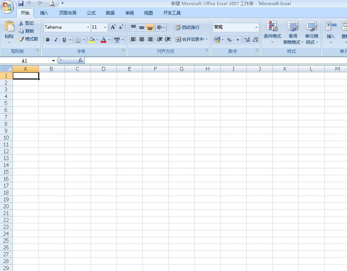Switch to the 数据 ribbon tab

tap(110, 13)
